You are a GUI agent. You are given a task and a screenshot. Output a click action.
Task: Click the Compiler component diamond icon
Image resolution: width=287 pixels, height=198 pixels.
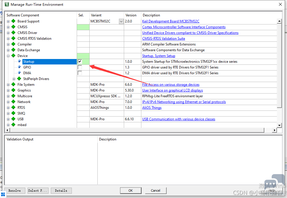click(14, 44)
